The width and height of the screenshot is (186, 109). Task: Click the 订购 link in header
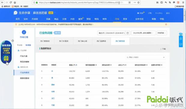tap(150, 13)
